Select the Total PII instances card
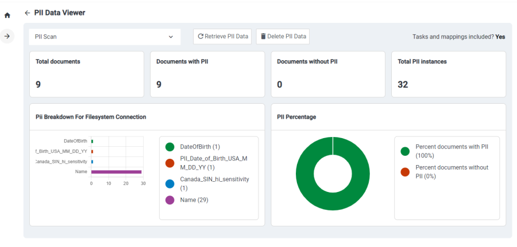Viewport: 517px width, 247px height. point(448,74)
